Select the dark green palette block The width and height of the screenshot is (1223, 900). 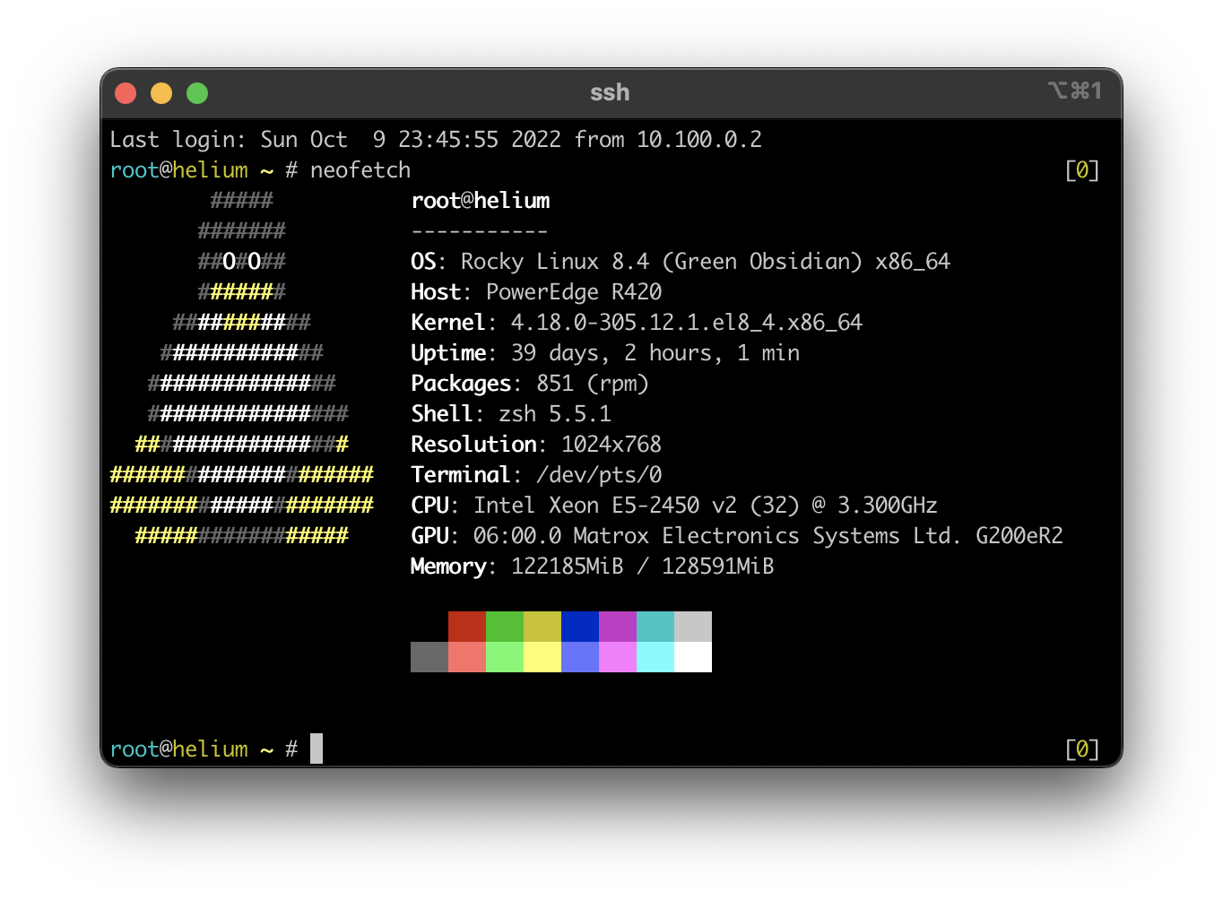click(x=504, y=626)
